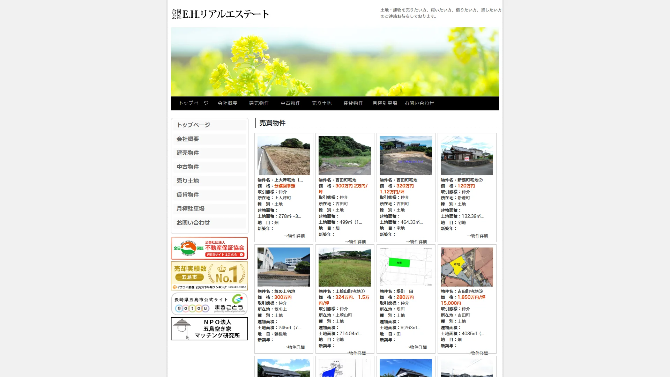
Task: Click the 物件名：坂の上宅地 title text
Action: pyautogui.click(x=276, y=291)
